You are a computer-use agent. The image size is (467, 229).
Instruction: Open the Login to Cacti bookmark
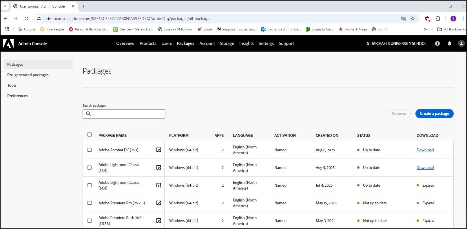tap(320, 29)
